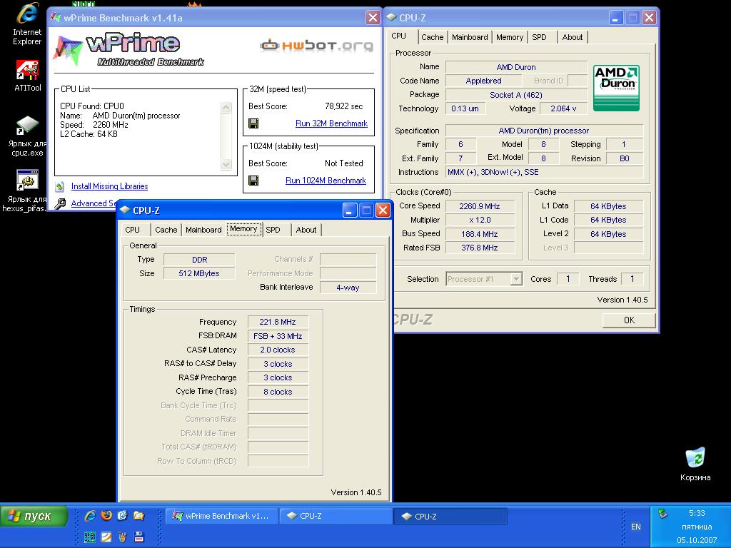
Task: Click the Bank Interleave value 4-way
Action: [x=348, y=288]
